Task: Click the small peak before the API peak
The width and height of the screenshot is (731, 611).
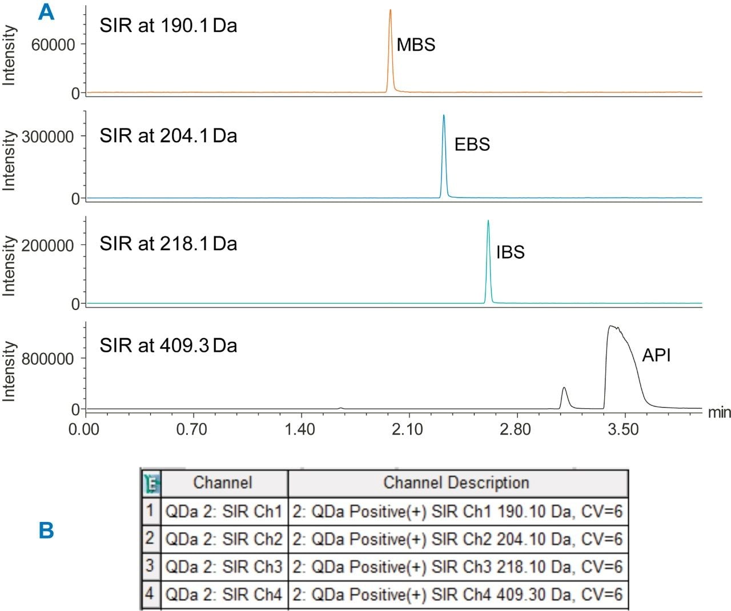Action: (x=564, y=397)
